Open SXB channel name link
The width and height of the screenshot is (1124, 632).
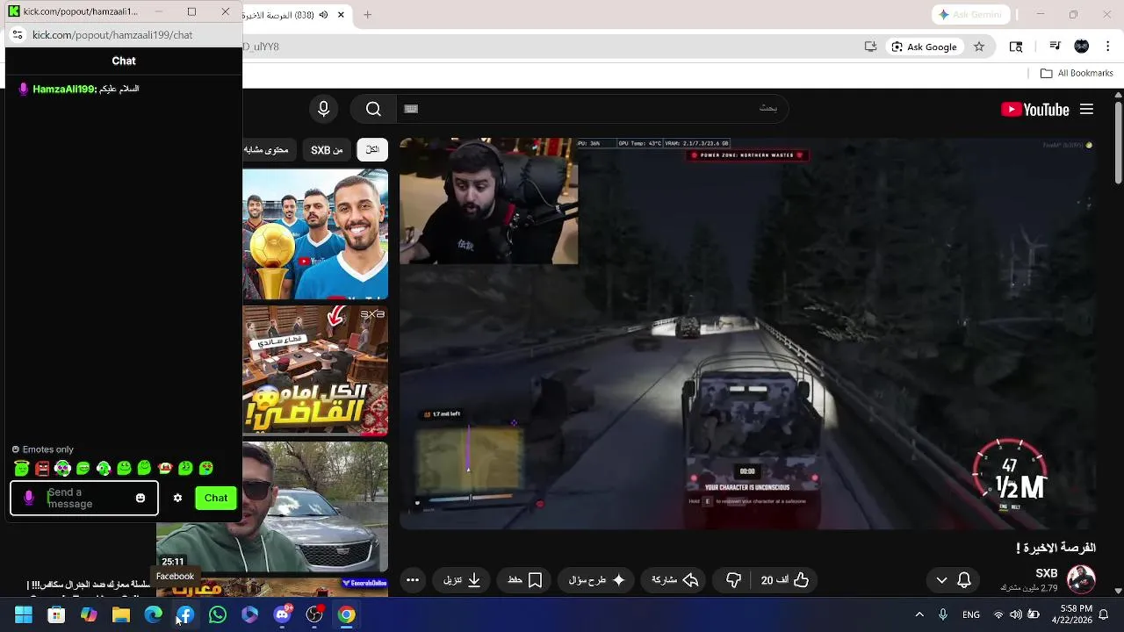coord(1047,574)
